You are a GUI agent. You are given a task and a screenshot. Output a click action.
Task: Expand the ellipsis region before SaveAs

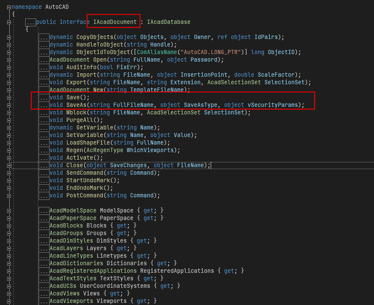43,105
